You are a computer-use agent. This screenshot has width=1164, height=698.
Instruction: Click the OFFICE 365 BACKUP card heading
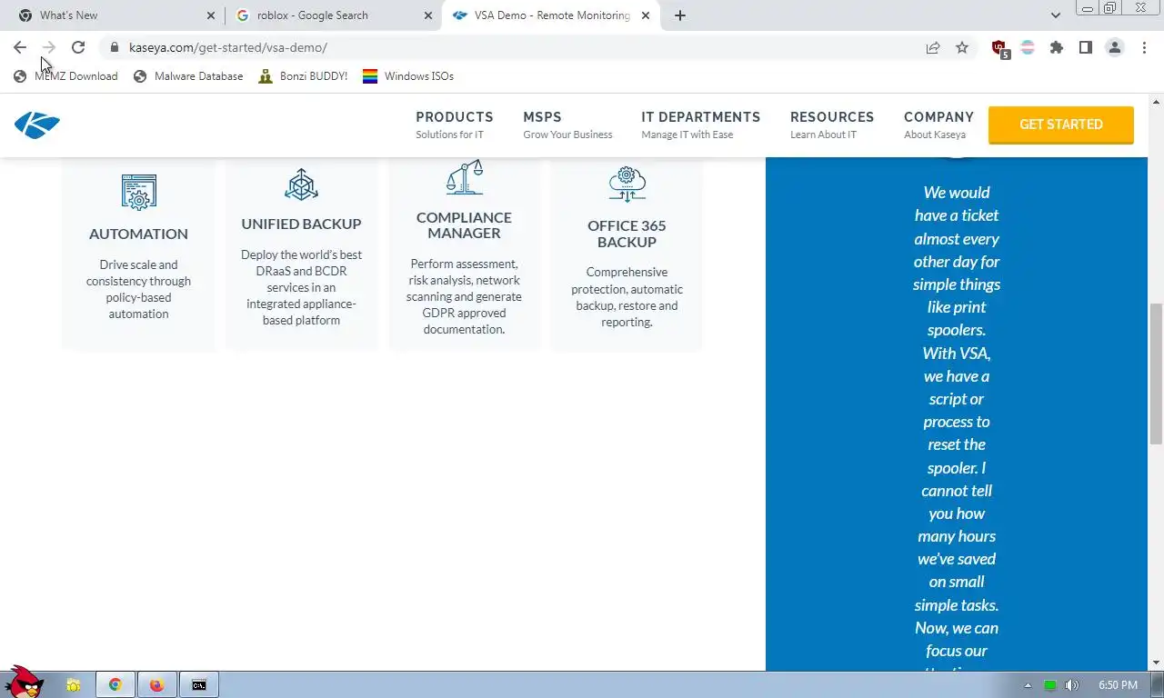pyautogui.click(x=627, y=234)
